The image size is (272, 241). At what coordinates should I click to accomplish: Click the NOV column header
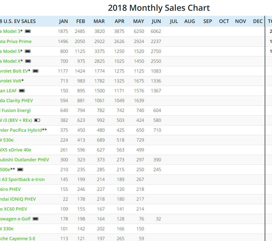coord(240,22)
